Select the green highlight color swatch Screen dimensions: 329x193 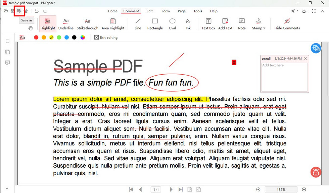pyautogui.click(x=59, y=37)
